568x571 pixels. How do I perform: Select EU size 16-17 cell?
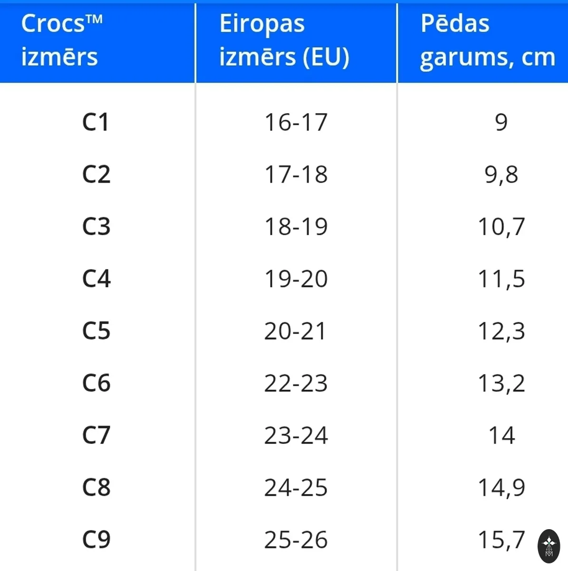pyautogui.click(x=296, y=122)
